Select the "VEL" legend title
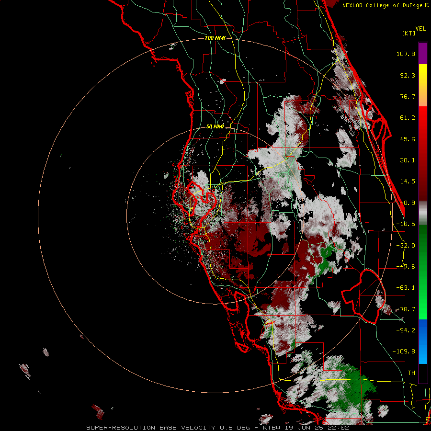Screen dimensions: 431x431 click(420, 29)
